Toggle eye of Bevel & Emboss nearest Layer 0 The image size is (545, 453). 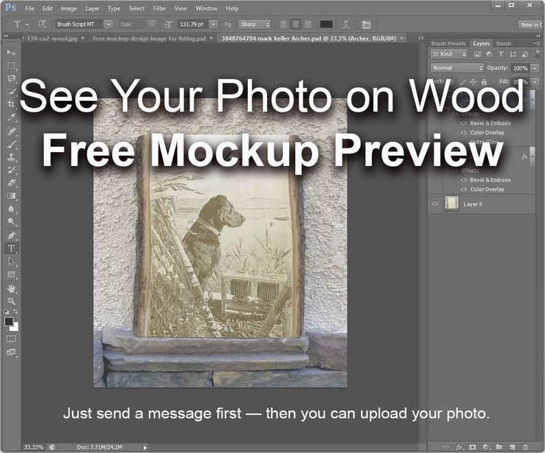click(x=463, y=180)
